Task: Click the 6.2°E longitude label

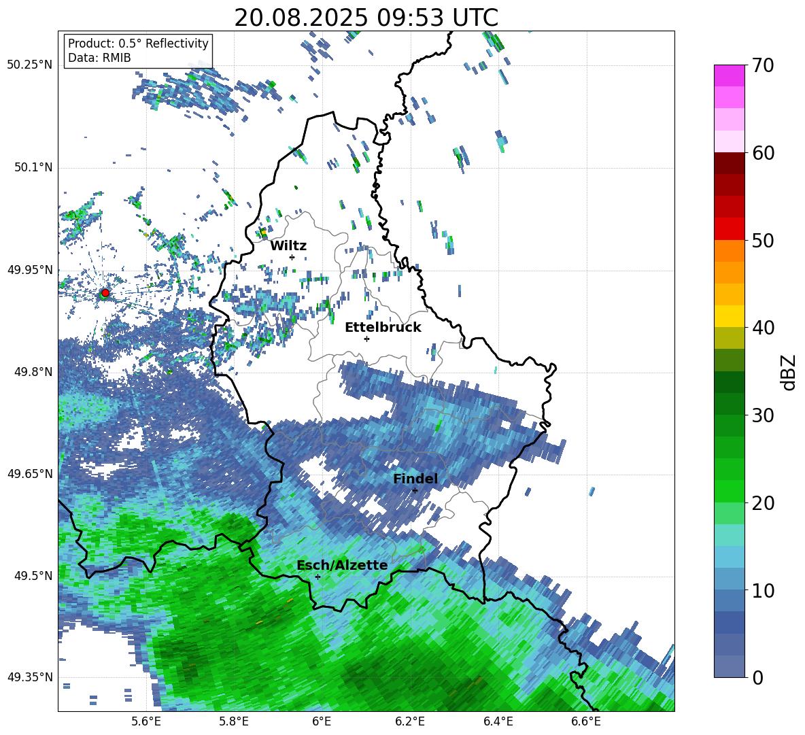Action: coord(410,721)
